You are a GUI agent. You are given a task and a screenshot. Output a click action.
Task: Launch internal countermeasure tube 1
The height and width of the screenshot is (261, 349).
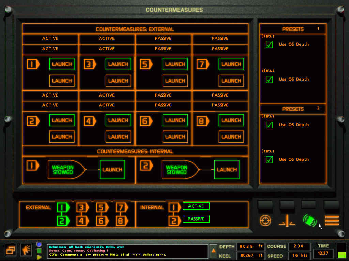[x=112, y=170]
